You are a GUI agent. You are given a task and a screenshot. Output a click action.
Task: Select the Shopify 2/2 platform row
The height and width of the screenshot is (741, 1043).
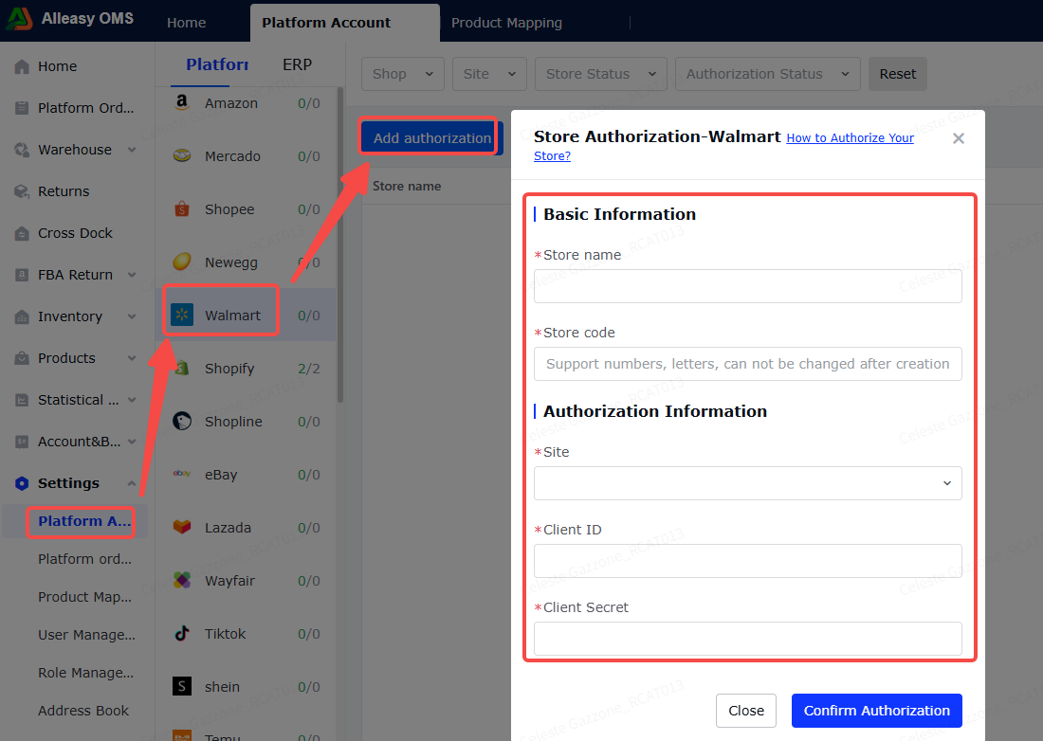[x=247, y=369]
